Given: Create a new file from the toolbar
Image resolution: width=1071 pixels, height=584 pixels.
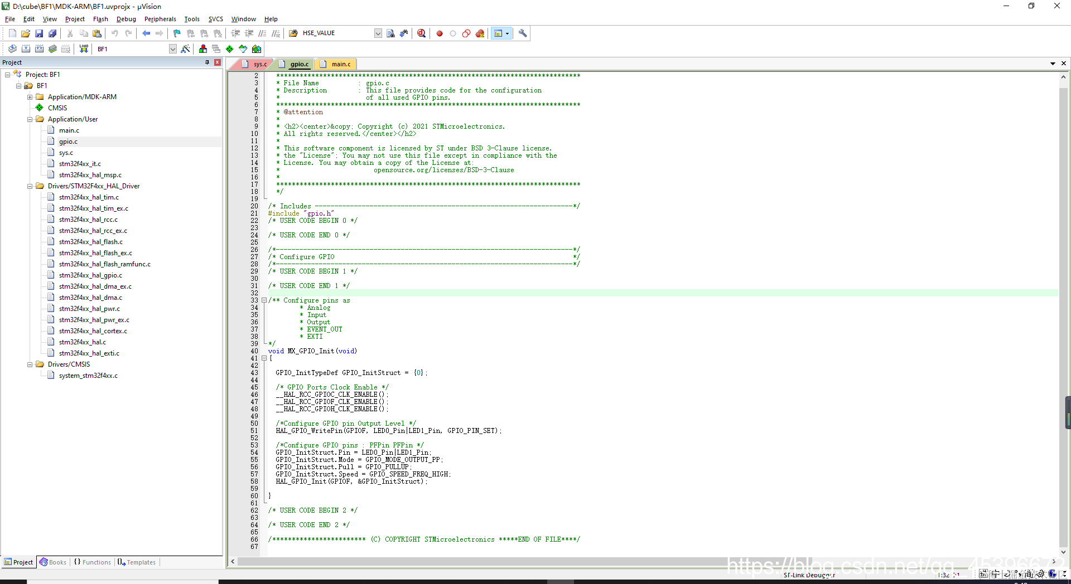Looking at the screenshot, I should point(12,33).
